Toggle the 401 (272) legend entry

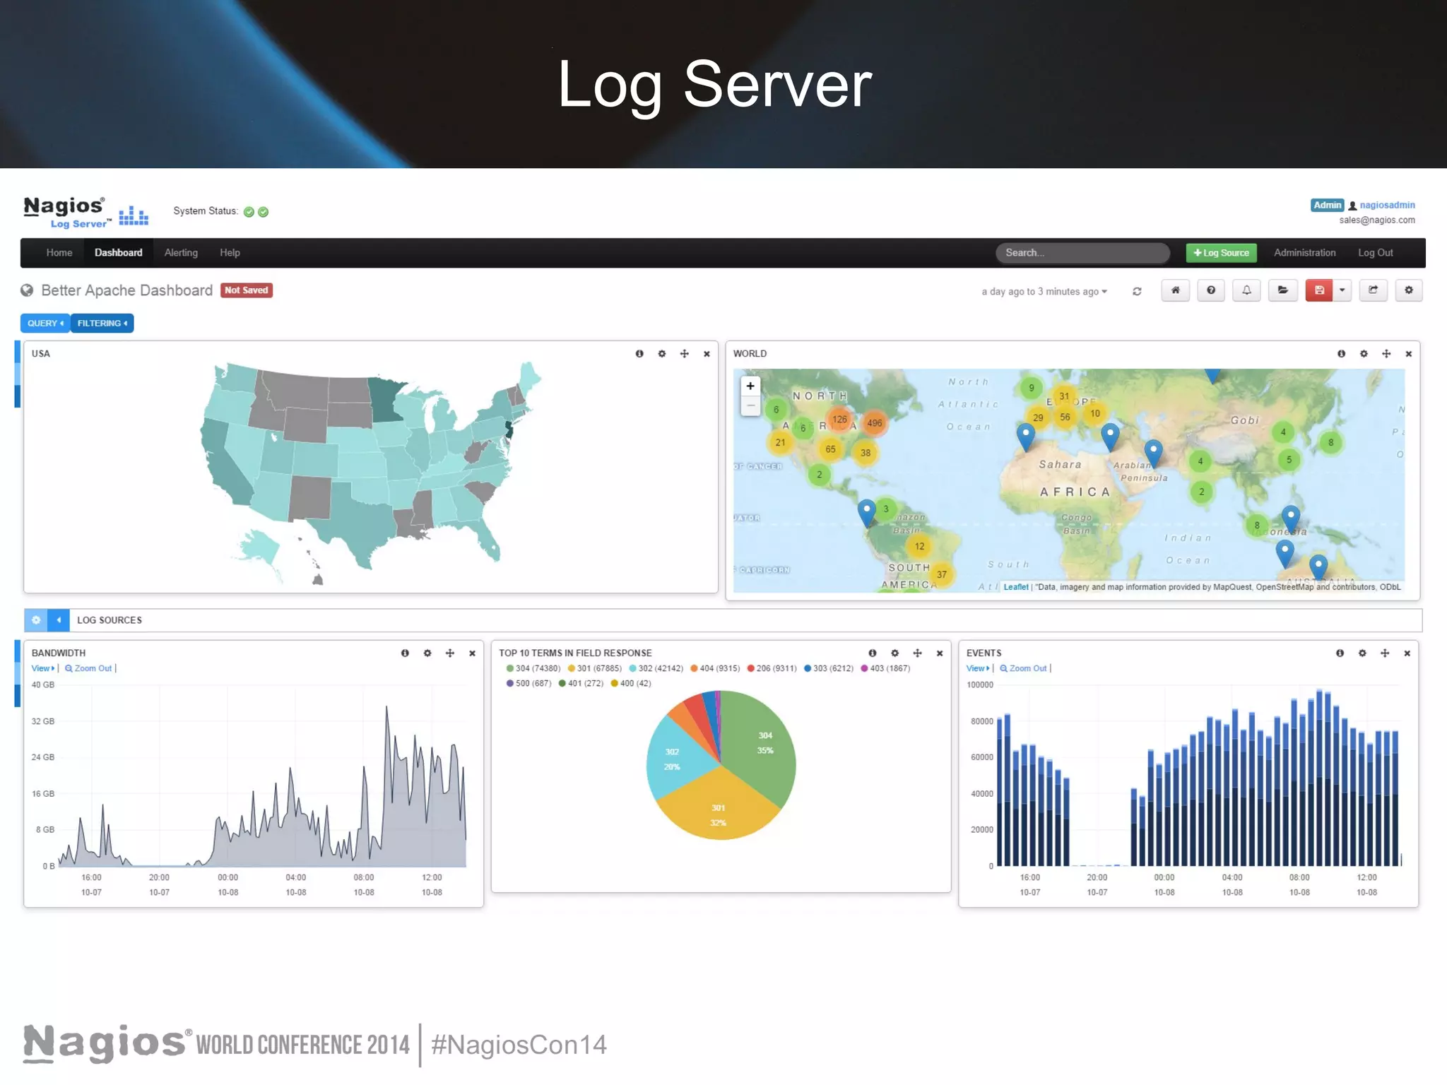[581, 683]
